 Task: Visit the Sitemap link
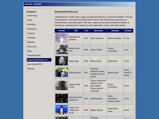click(31, 68)
